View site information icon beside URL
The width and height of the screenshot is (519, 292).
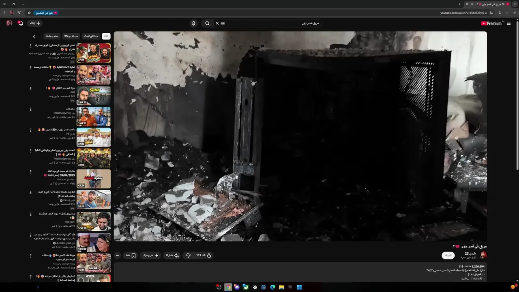click(x=491, y=13)
